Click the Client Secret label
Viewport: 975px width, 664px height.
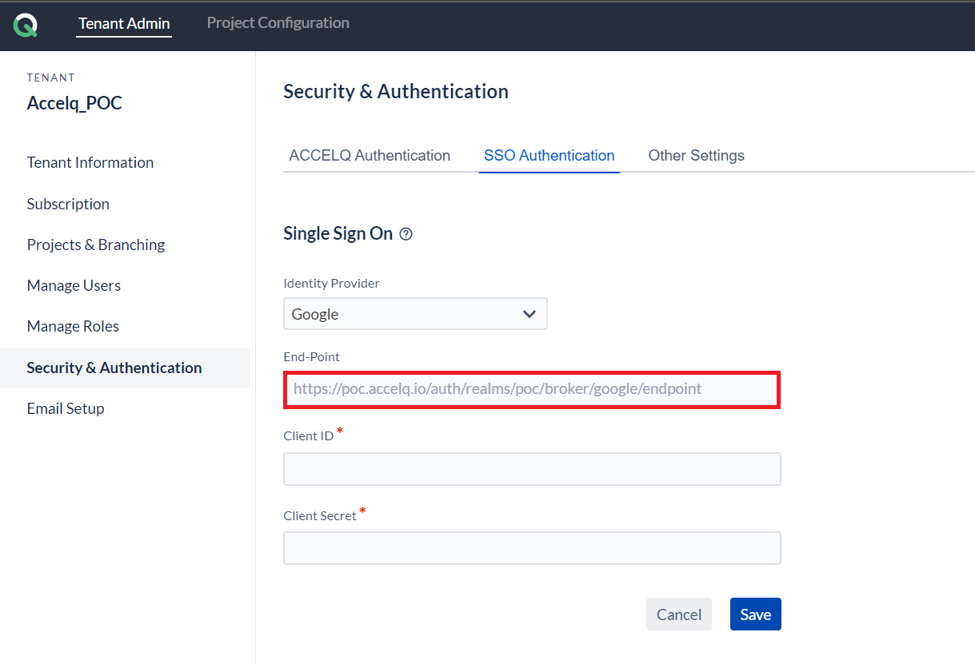[320, 515]
